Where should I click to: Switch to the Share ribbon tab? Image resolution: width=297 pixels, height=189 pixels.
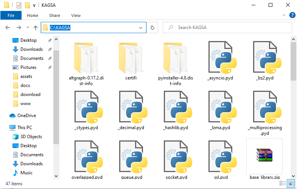tap(54, 15)
